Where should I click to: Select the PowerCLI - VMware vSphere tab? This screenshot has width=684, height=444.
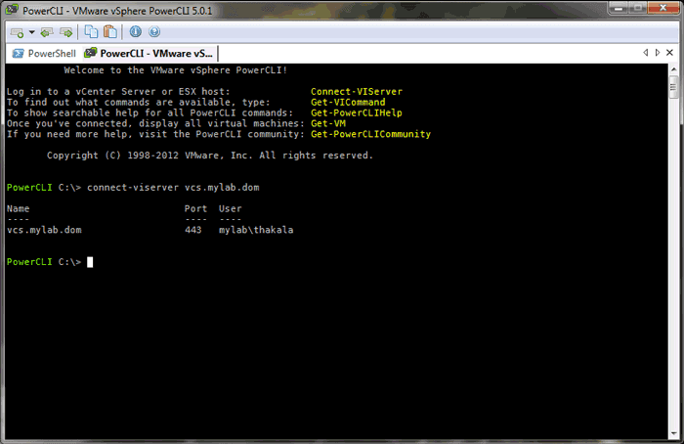[149, 53]
